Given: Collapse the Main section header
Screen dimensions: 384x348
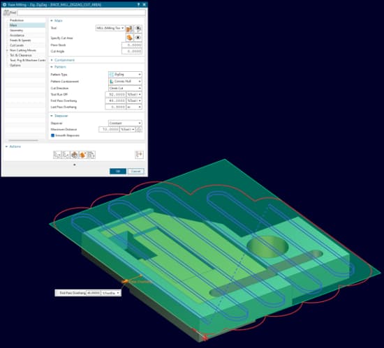Looking at the screenshot, I should click(57, 21).
